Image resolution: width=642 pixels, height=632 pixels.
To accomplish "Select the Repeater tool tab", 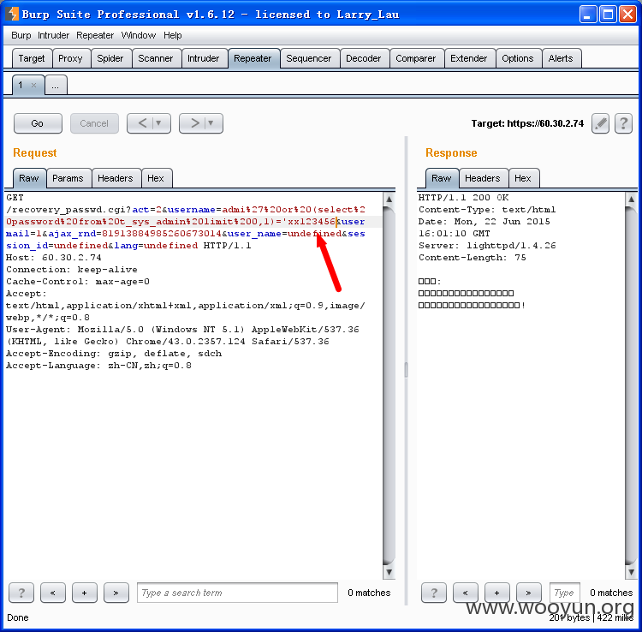I will pyautogui.click(x=253, y=58).
